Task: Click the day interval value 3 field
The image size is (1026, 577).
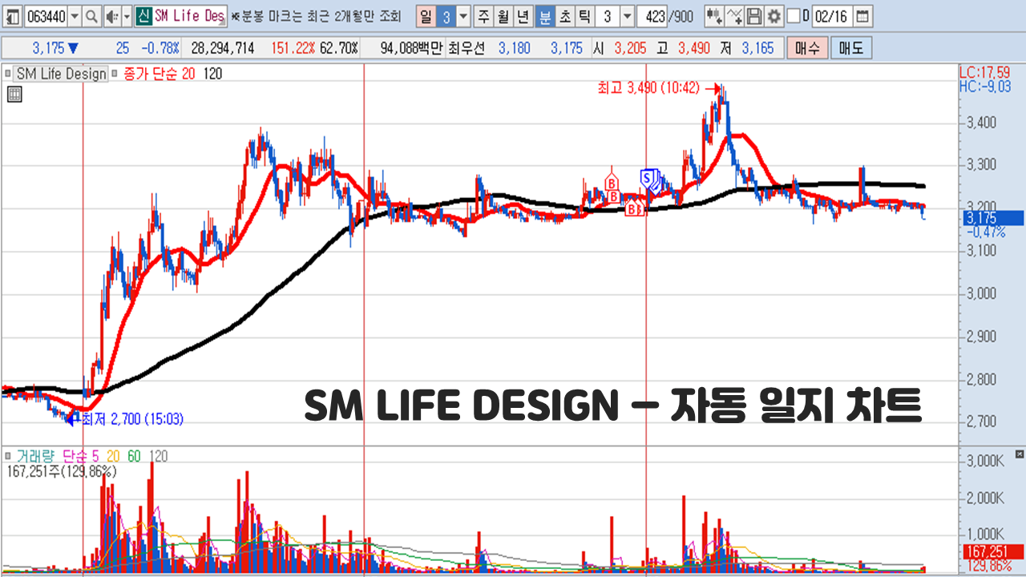Action: pos(446,17)
